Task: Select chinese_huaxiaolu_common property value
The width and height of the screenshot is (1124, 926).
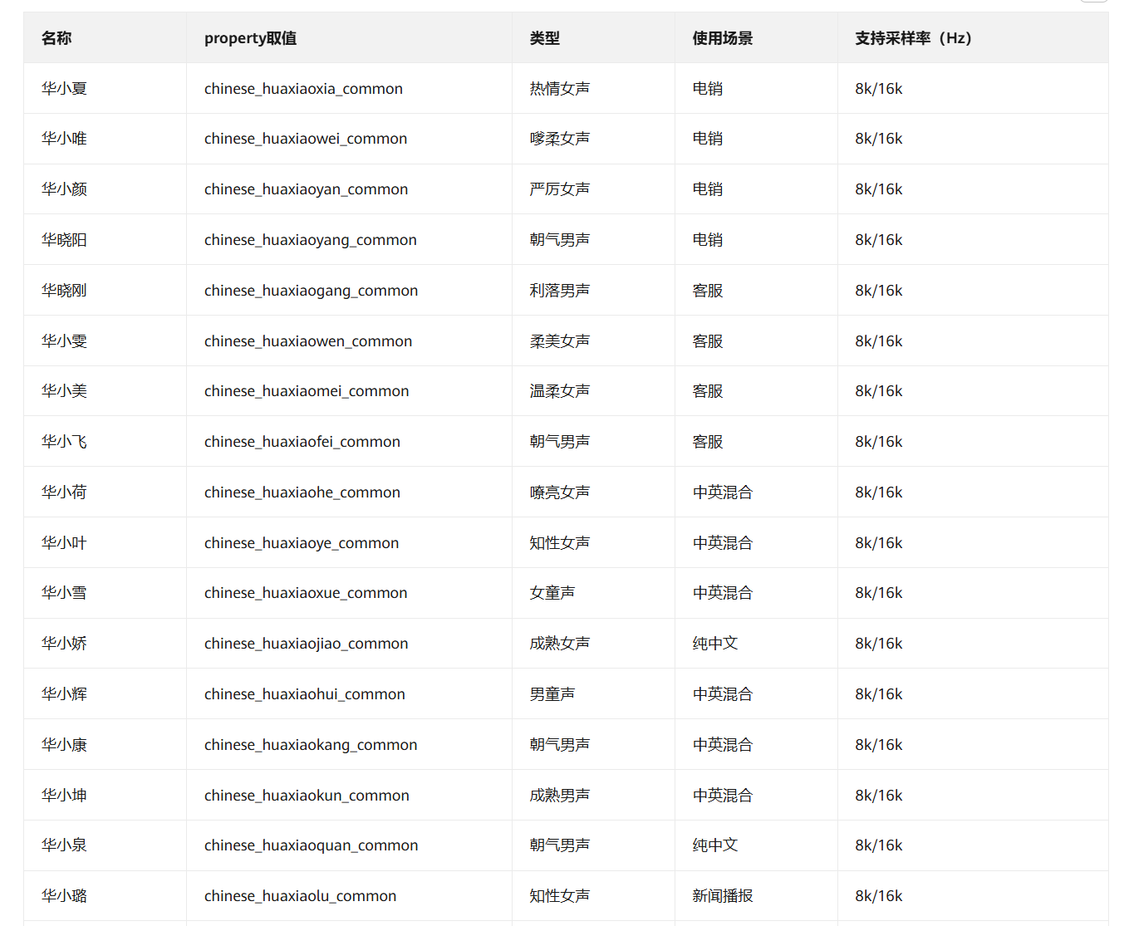Action: 300,896
